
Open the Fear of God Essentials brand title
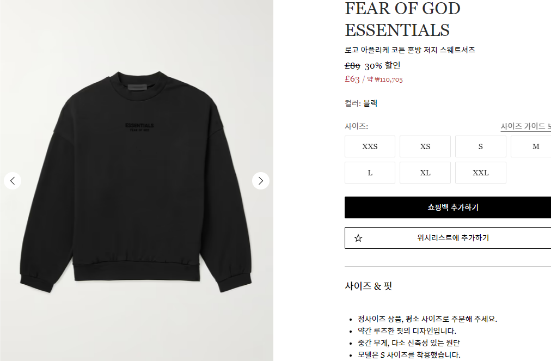402,19
